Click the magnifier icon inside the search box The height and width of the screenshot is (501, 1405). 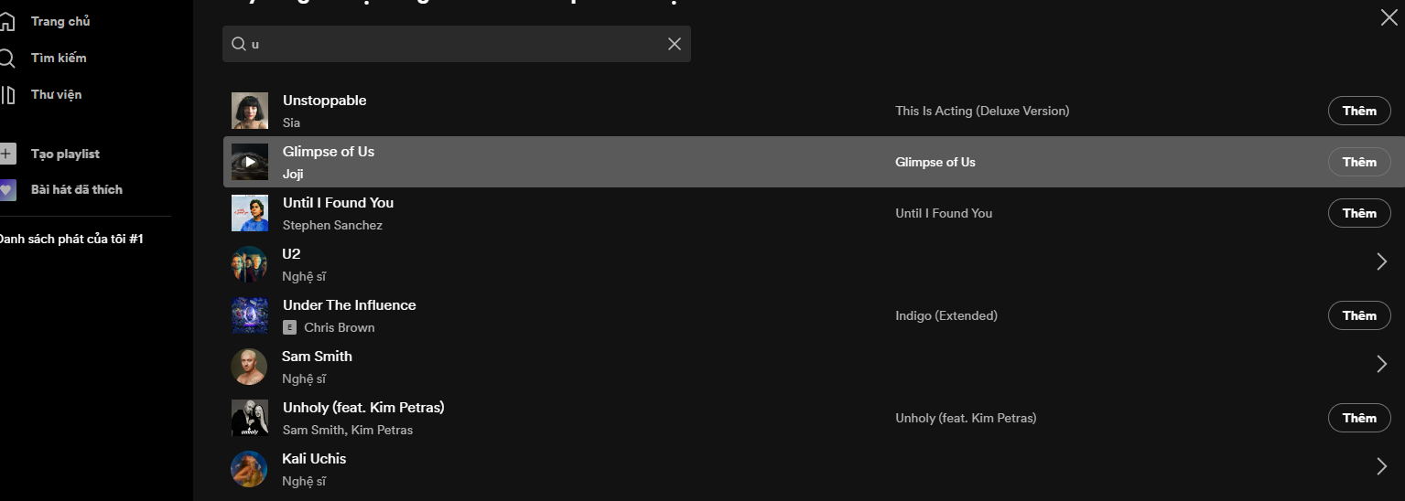pos(238,44)
